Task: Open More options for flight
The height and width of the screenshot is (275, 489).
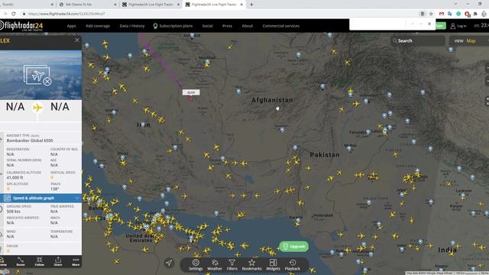Action: coord(76,261)
